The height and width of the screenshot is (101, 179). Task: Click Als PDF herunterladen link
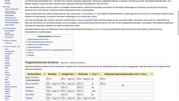(x=9, y=34)
